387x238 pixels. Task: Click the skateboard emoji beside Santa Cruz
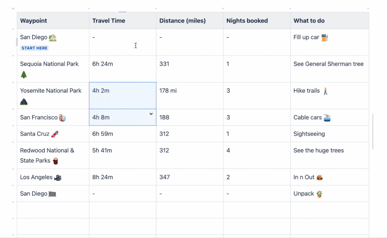click(55, 134)
